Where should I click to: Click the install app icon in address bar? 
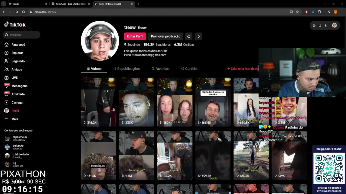(x=291, y=12)
